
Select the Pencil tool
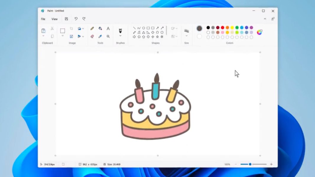(92, 29)
